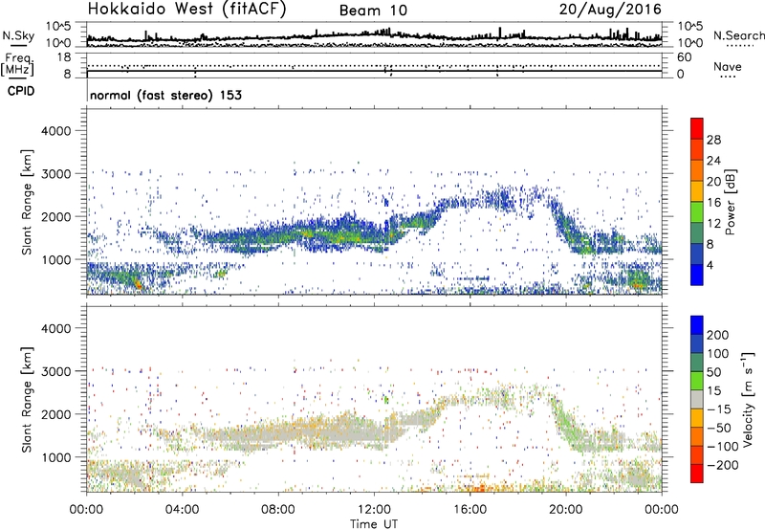Click the 08:00 time tick label
This screenshot has height=530, width=765.
point(278,510)
